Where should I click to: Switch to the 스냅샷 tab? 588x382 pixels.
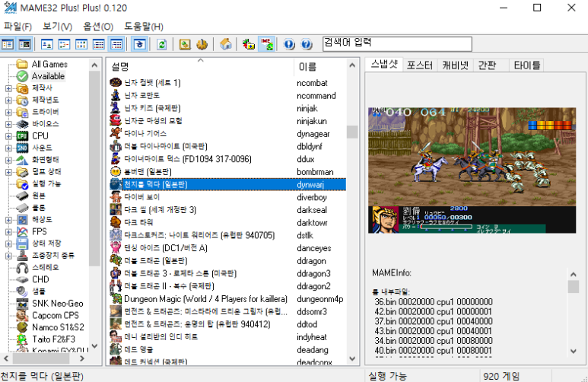(383, 65)
